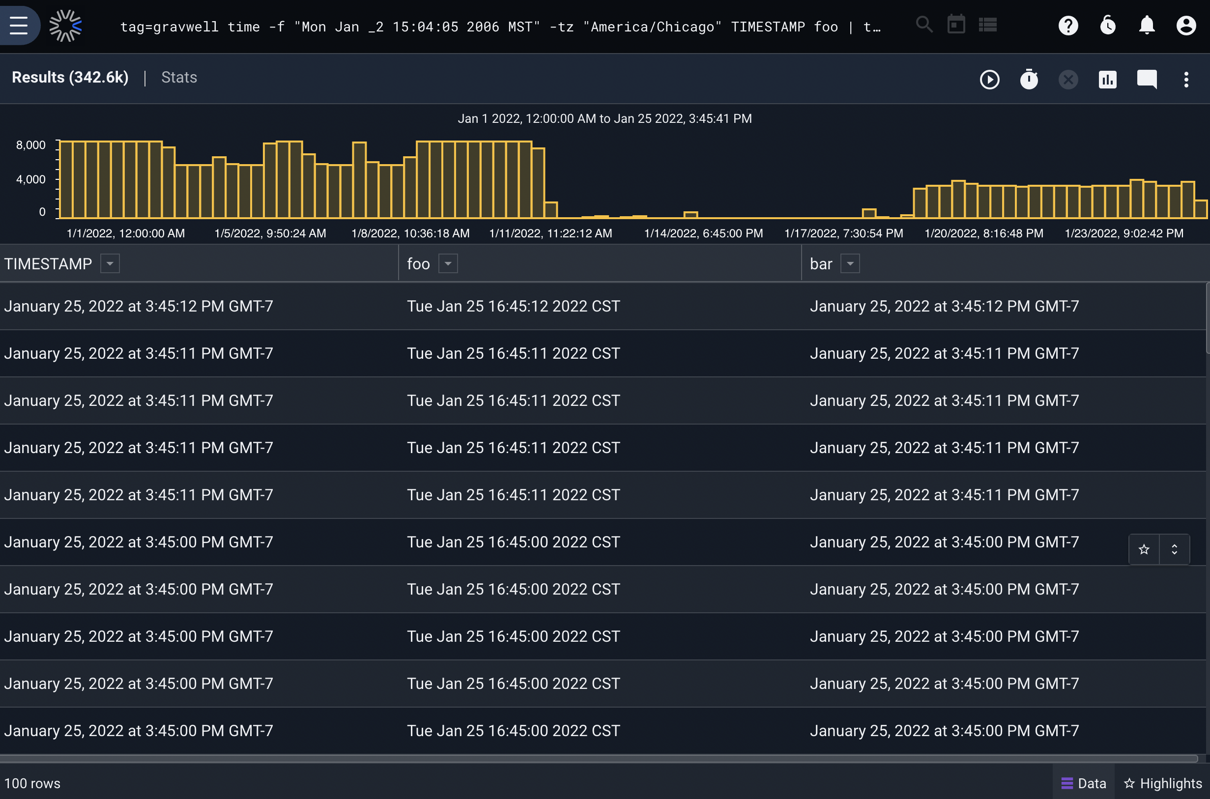Open the user account profile icon
The height and width of the screenshot is (799, 1210).
pyautogui.click(x=1186, y=26)
